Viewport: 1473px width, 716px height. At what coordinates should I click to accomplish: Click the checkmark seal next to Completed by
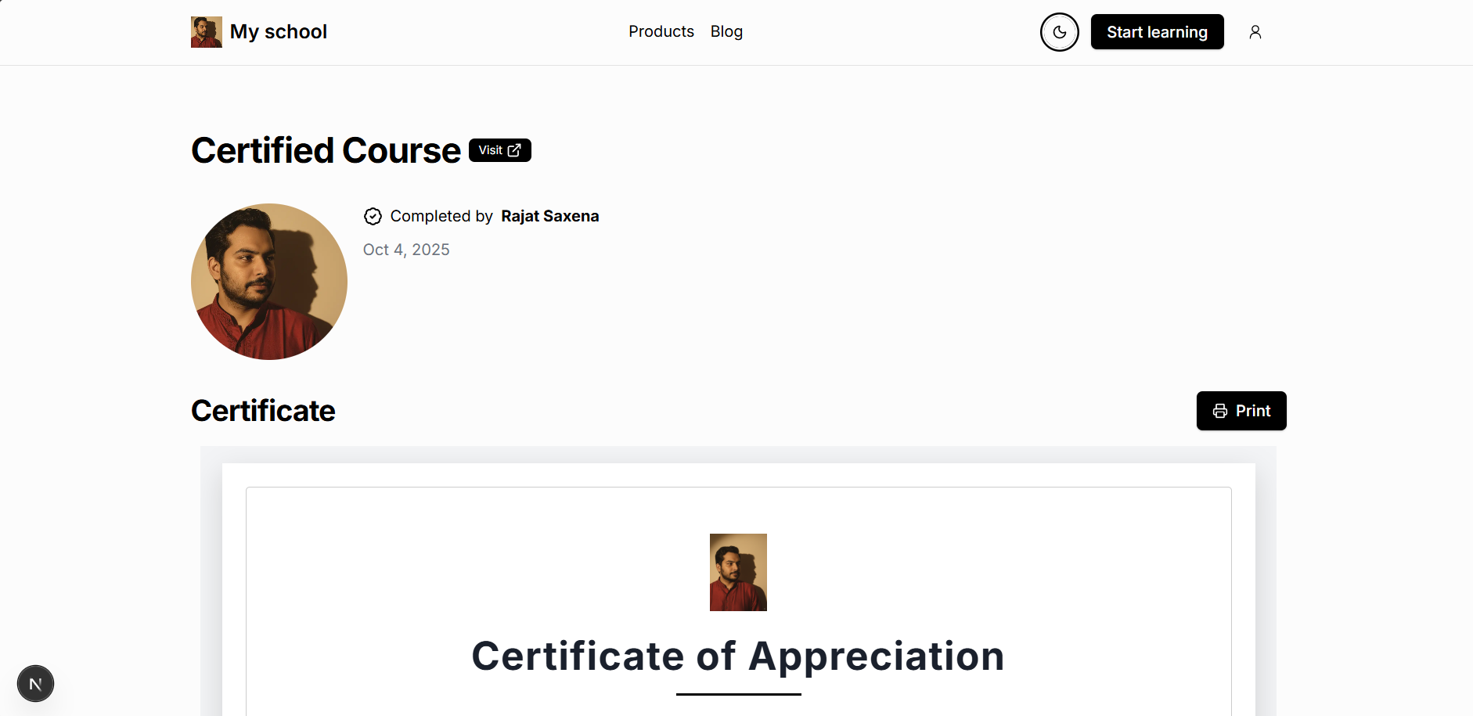click(373, 216)
